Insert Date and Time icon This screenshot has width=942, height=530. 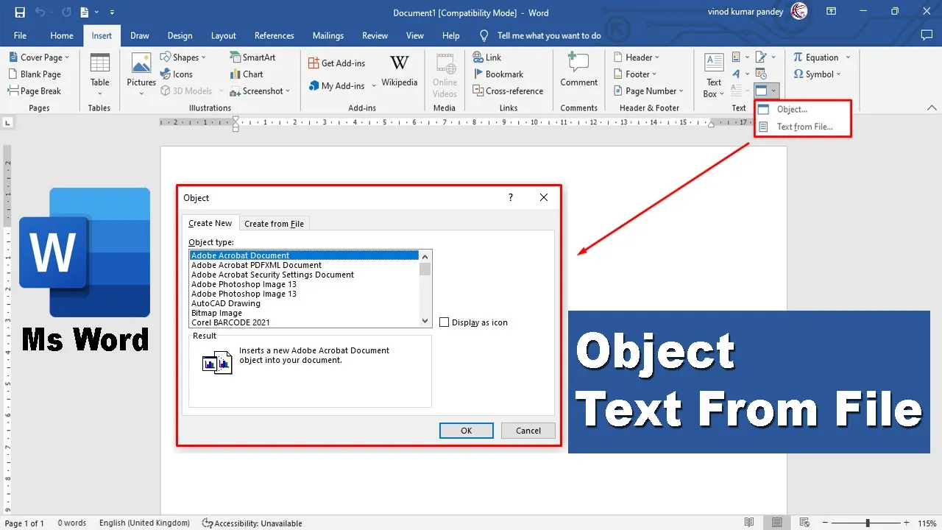762,74
